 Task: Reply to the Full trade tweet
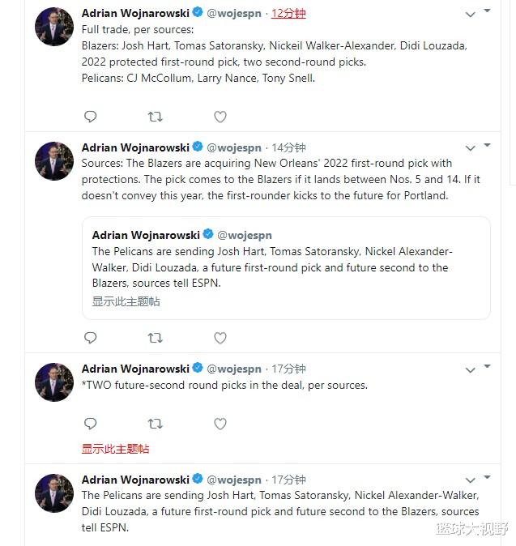pyautogui.click(x=91, y=117)
